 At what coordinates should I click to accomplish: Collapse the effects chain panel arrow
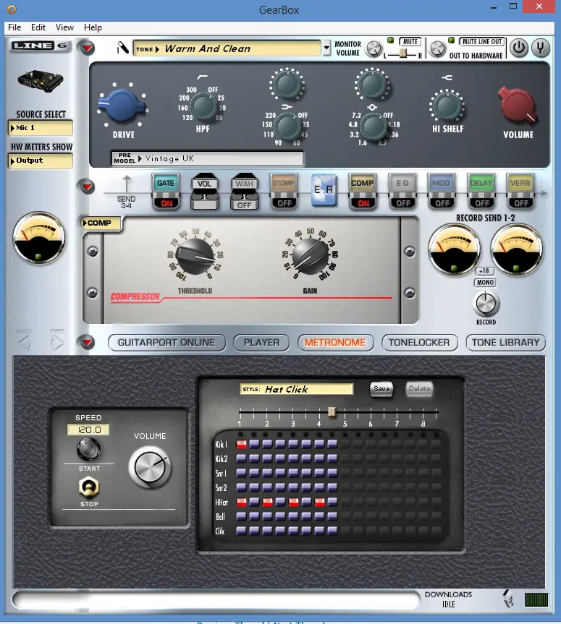(88, 187)
